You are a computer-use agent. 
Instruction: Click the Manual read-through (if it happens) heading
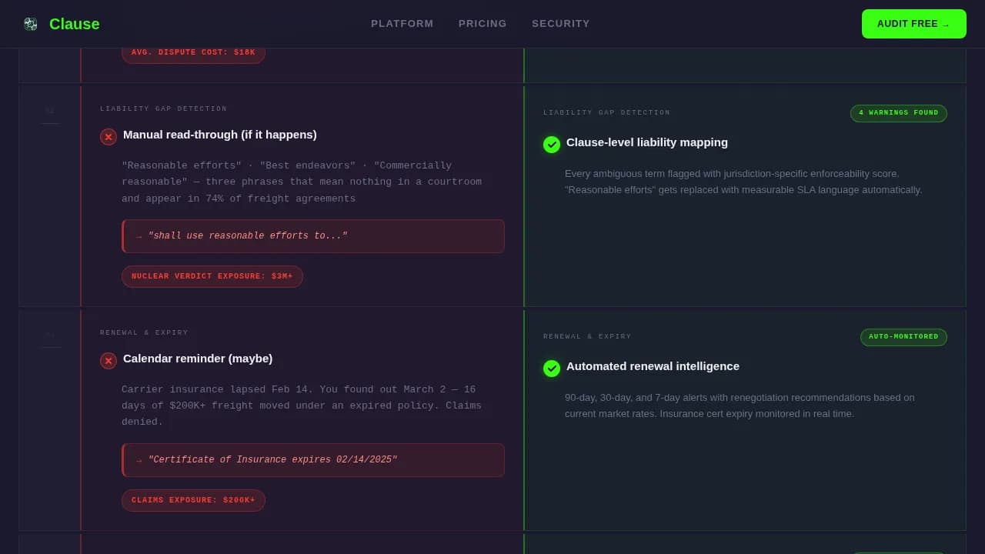220,135
